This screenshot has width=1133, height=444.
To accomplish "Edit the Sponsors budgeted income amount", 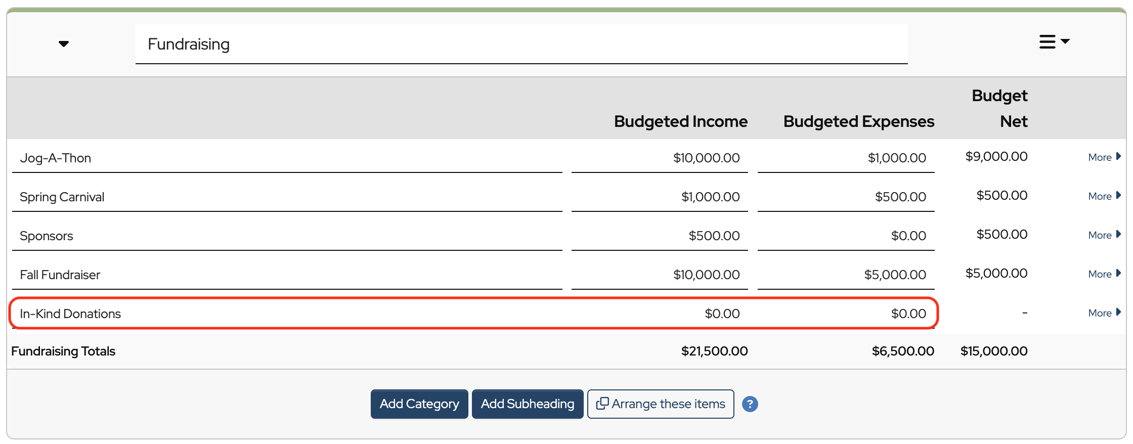I will tap(660, 236).
